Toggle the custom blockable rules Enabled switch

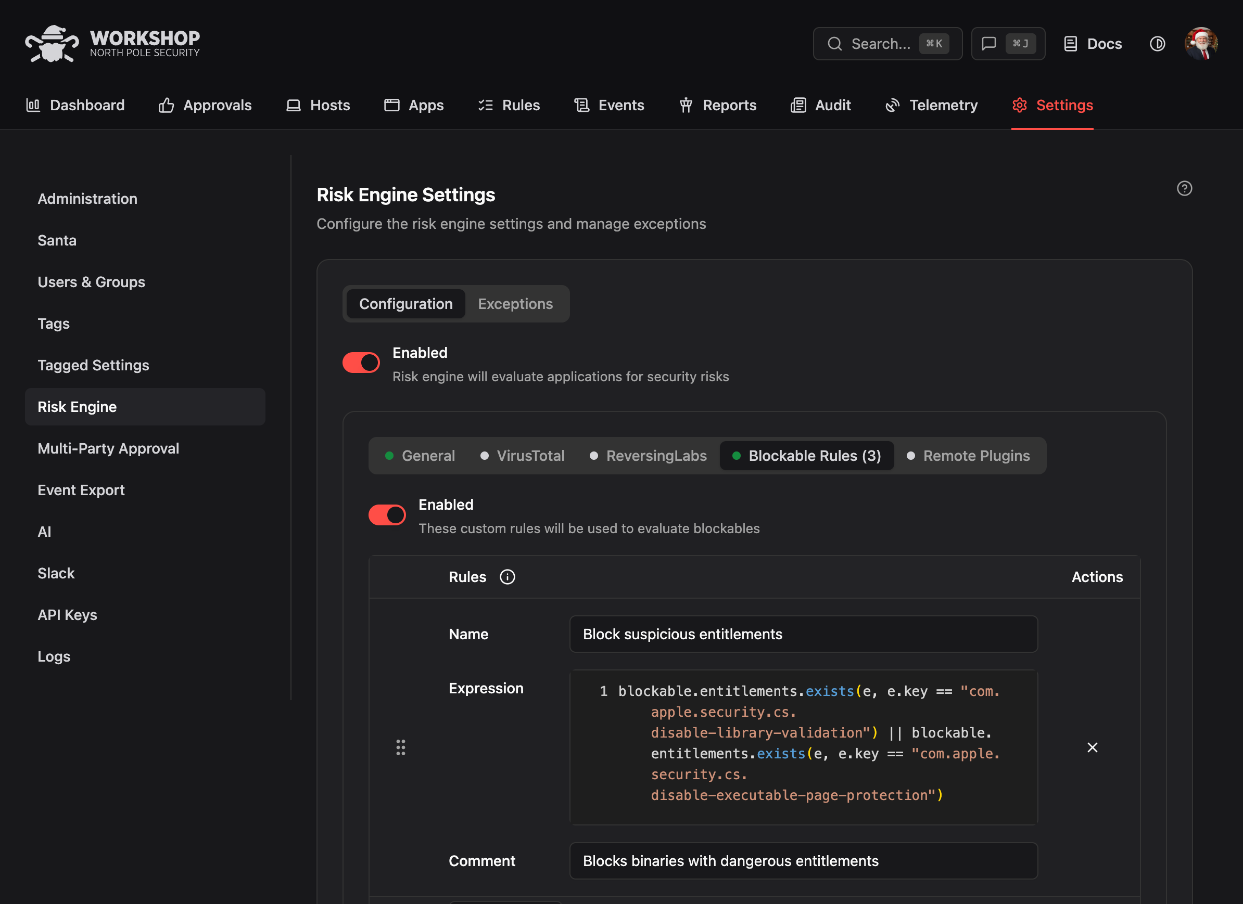pyautogui.click(x=387, y=515)
